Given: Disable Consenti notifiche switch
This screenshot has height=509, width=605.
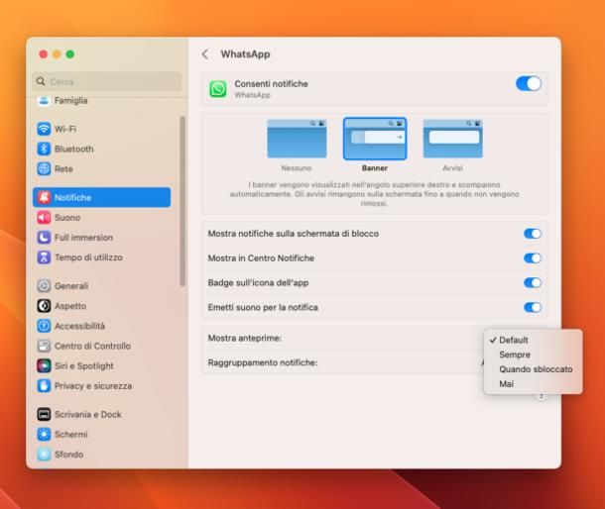Looking at the screenshot, I should click(529, 83).
